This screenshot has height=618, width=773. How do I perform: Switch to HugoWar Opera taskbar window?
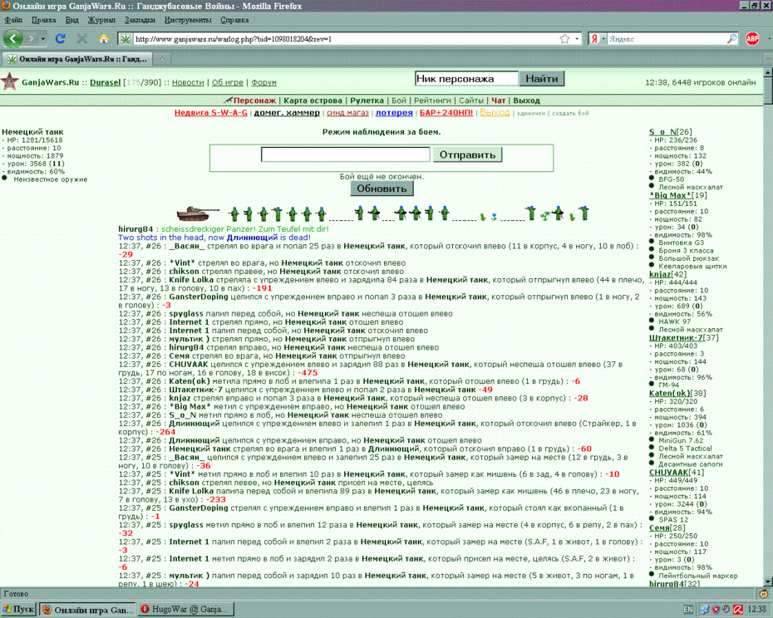click(186, 609)
